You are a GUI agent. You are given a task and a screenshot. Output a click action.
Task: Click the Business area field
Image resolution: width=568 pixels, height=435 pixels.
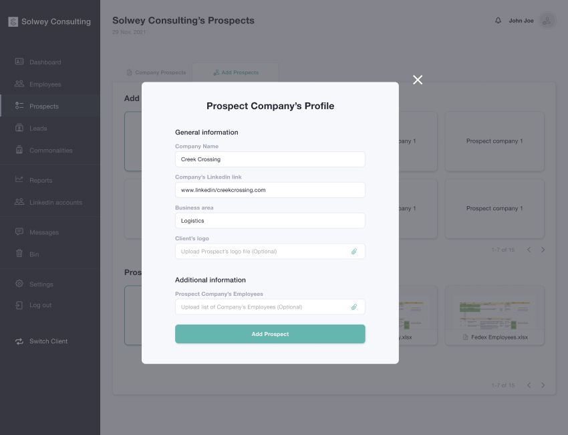click(270, 221)
